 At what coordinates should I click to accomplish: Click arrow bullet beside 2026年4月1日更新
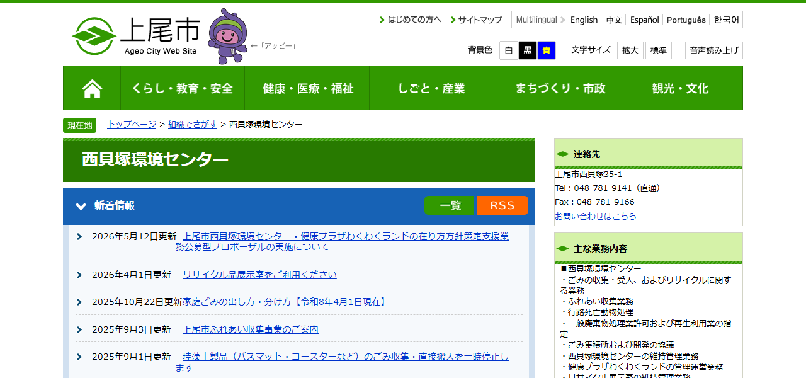79,275
